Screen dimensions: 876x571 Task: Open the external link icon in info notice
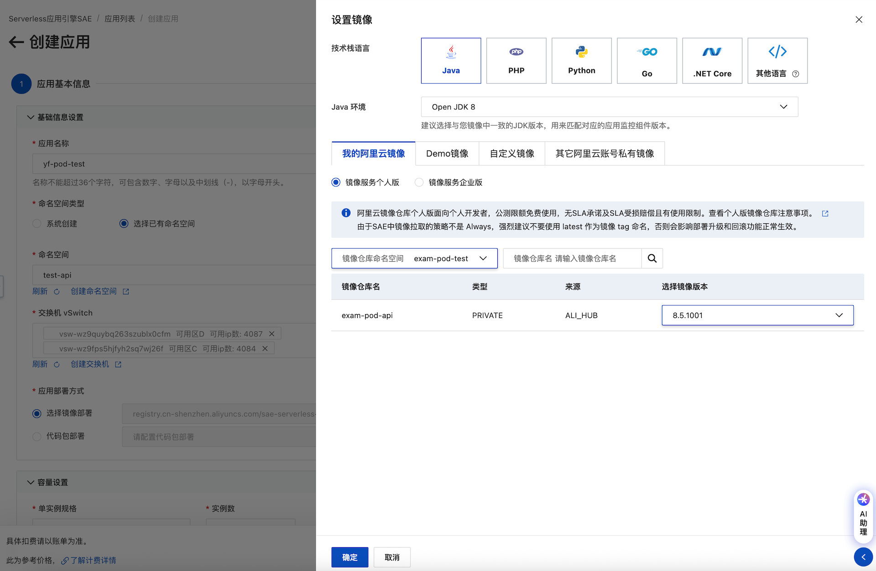[825, 213]
